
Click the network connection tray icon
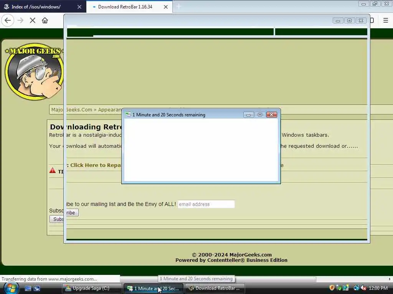pos(356,288)
